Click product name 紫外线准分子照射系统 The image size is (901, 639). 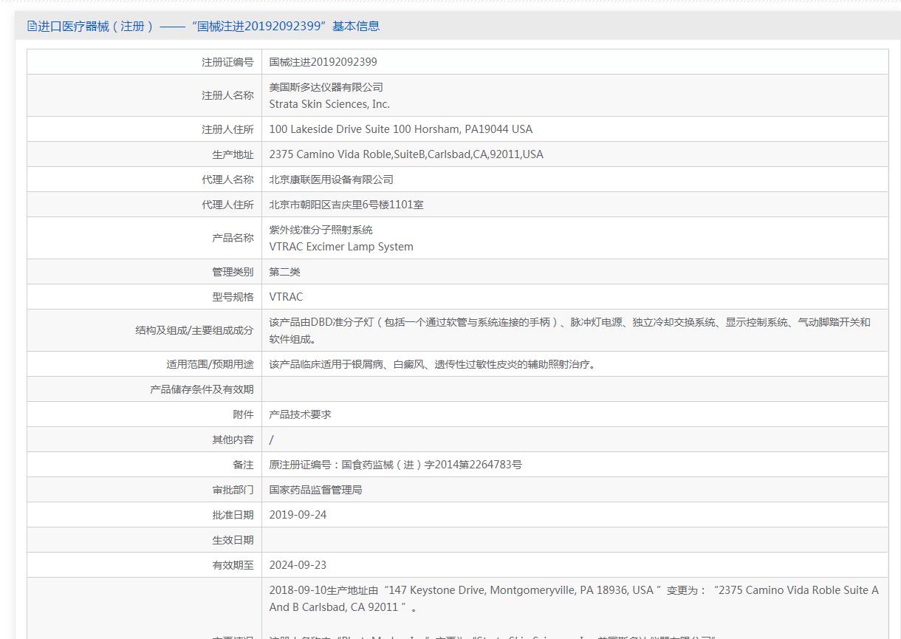point(321,230)
